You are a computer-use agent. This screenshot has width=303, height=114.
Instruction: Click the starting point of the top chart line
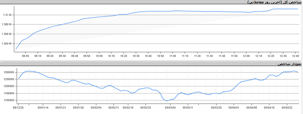point(16,49)
